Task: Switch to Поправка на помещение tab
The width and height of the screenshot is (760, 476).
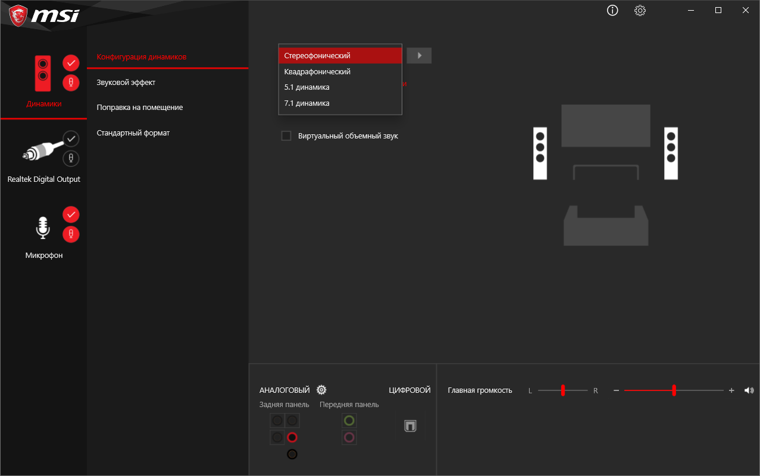Action: 140,108
